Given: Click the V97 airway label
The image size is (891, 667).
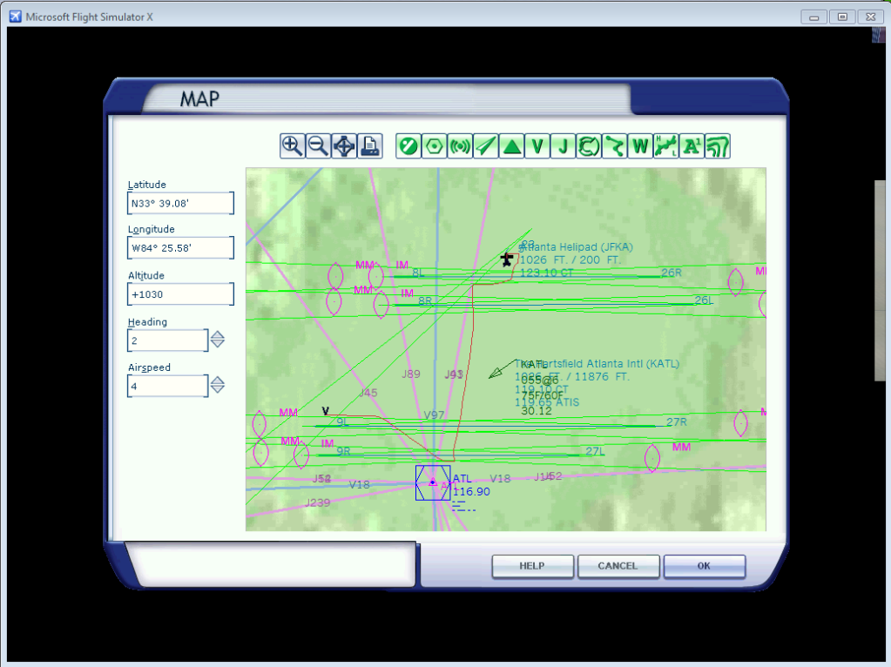Looking at the screenshot, I should click(434, 415).
